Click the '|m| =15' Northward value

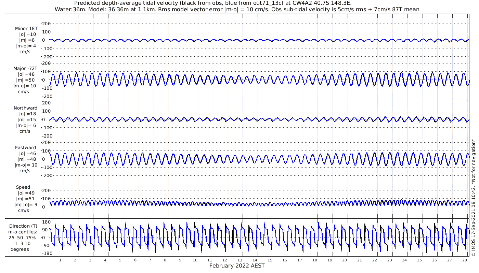coord(26,119)
